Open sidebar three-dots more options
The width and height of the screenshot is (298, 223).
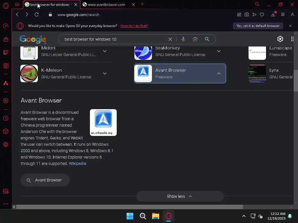coord(6,204)
